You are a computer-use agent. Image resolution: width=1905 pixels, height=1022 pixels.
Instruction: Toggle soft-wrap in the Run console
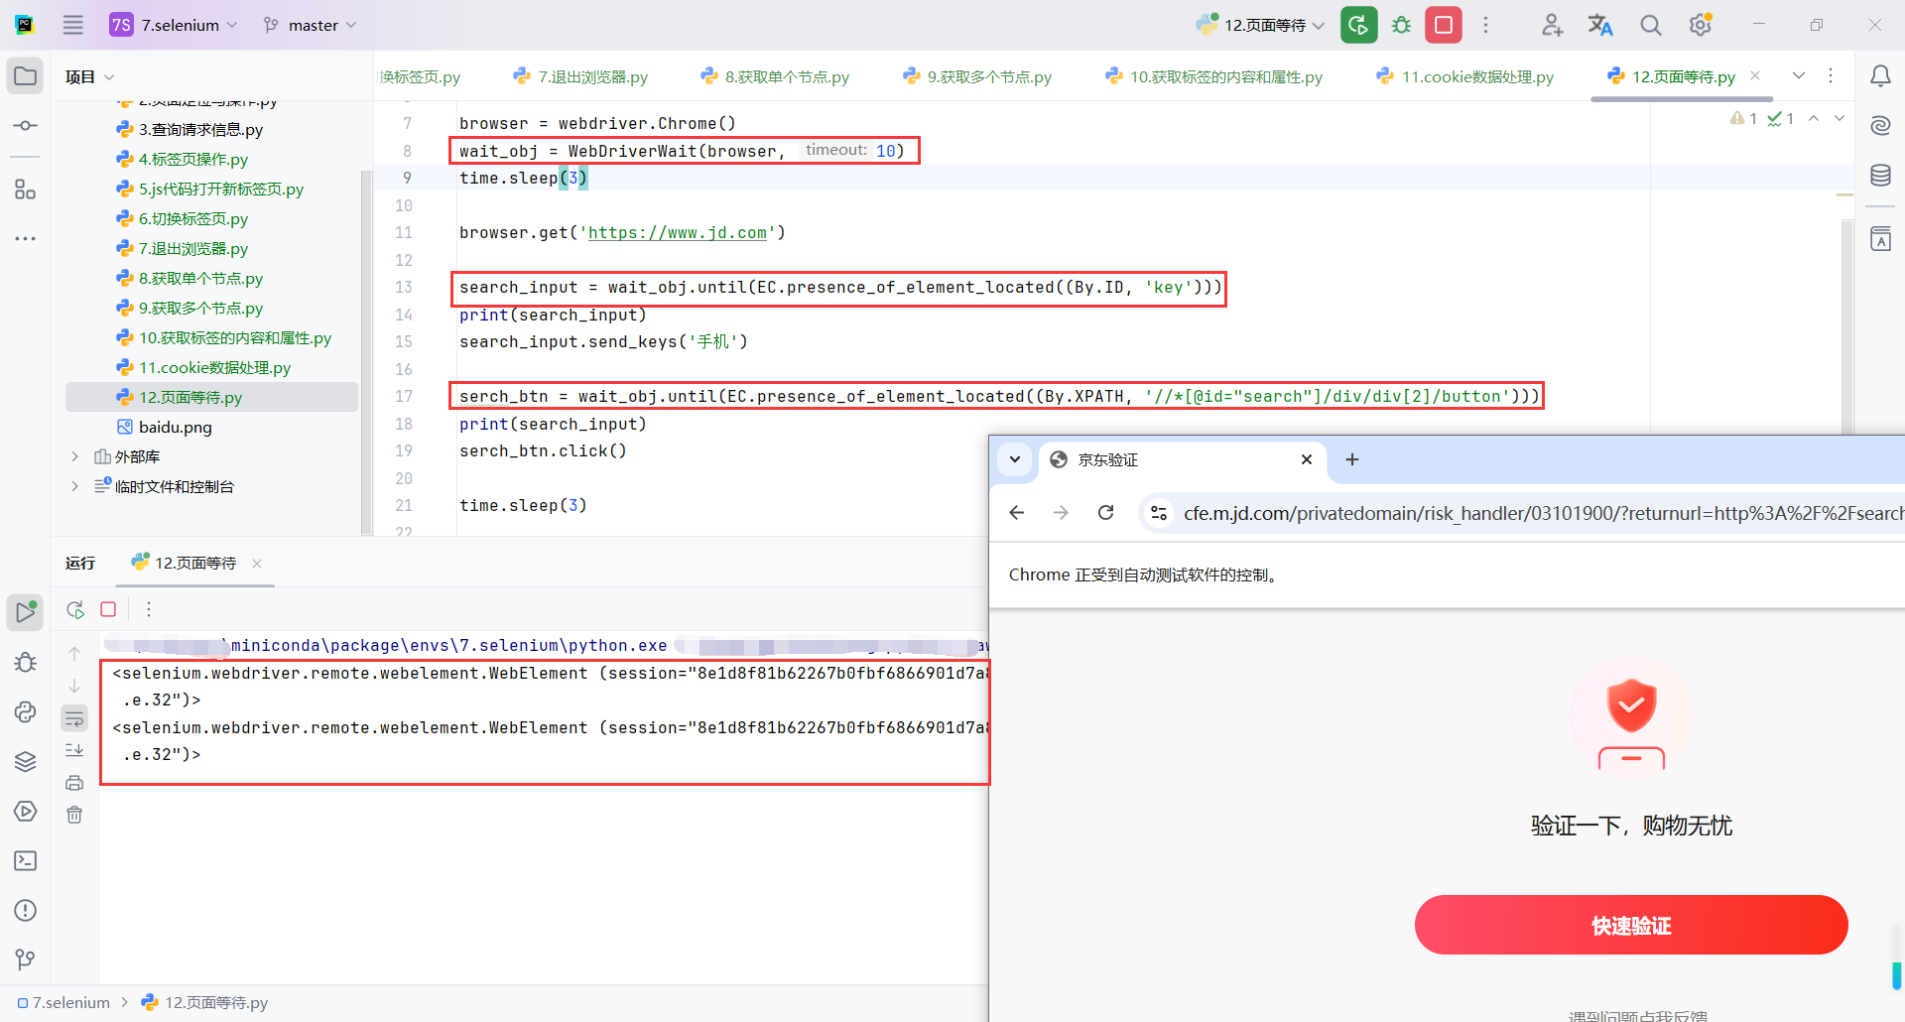pos(74,718)
